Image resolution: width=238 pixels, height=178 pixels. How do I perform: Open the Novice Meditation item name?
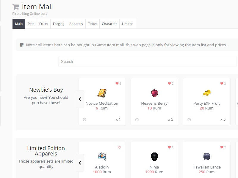(x=102, y=103)
